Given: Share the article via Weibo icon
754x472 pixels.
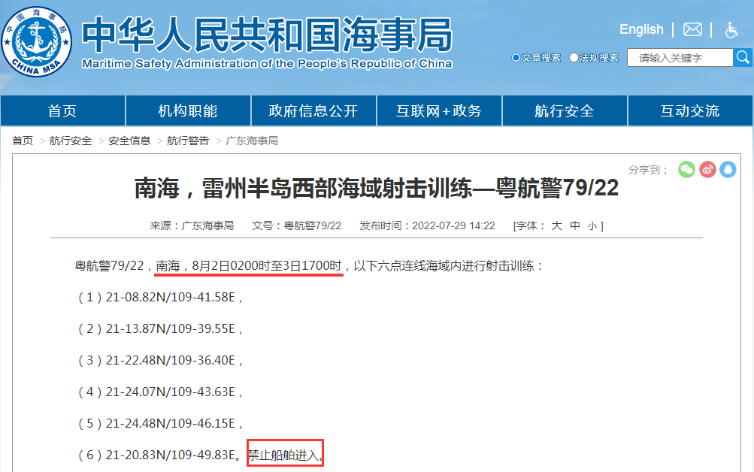Looking at the screenshot, I should (x=707, y=170).
